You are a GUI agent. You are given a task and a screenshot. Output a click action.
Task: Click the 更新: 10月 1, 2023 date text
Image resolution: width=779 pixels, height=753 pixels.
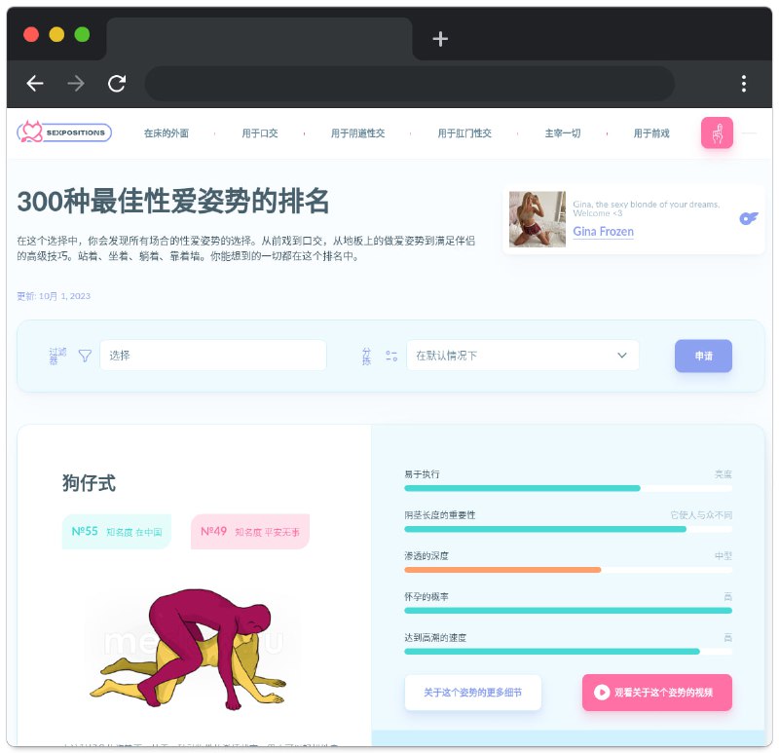click(x=54, y=296)
